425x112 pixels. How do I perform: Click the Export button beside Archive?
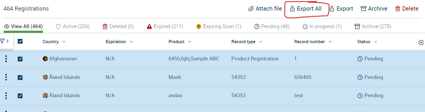[x=341, y=9]
